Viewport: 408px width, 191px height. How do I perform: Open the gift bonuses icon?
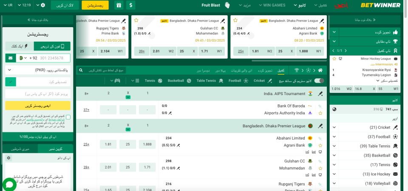(119, 5)
